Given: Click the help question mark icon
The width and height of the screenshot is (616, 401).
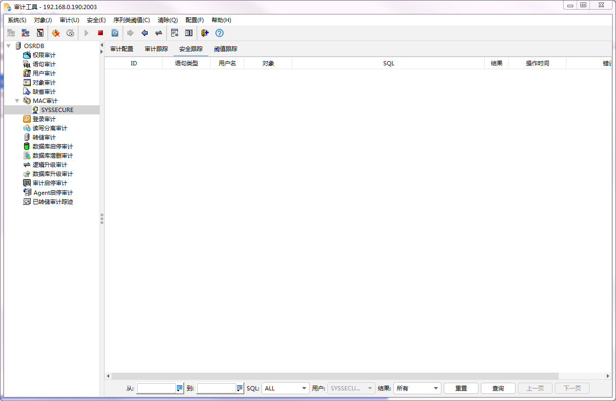Looking at the screenshot, I should (x=219, y=33).
